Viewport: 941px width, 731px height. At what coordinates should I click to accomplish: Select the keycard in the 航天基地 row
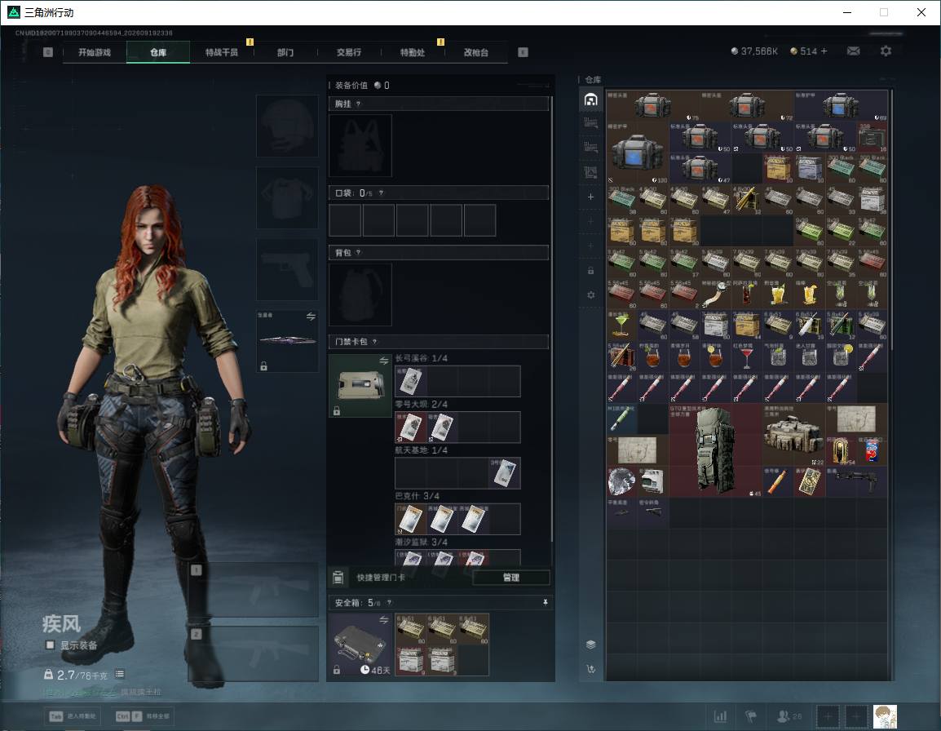click(504, 472)
